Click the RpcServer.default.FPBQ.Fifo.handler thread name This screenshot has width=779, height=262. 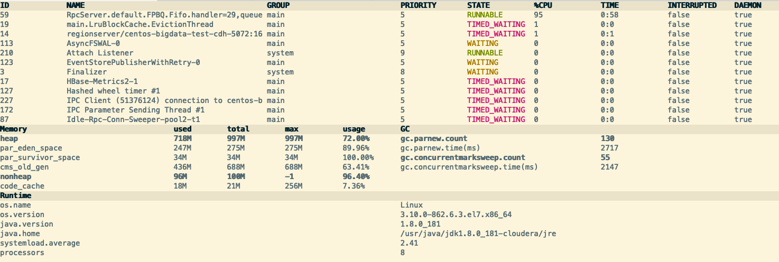point(164,15)
